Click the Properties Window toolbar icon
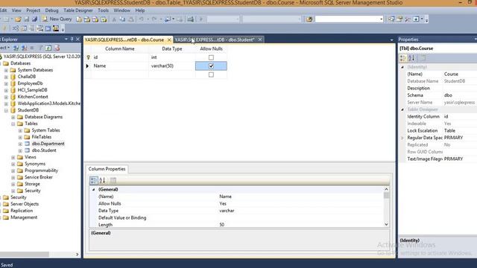The width and height of the screenshot is (477, 268). click(399, 19)
